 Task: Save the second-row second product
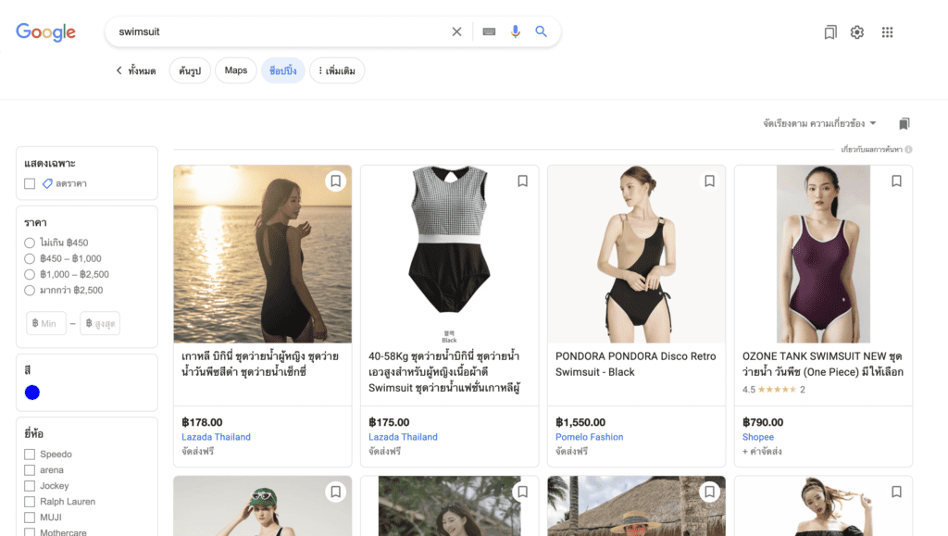(522, 492)
